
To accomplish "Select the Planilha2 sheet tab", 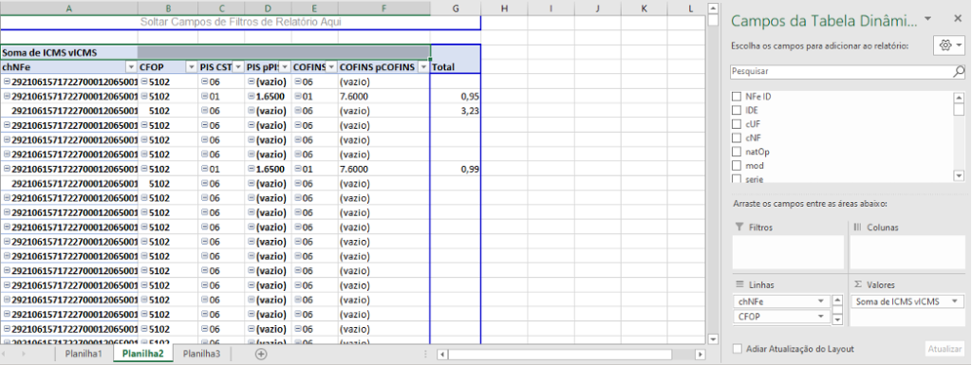I will point(143,354).
